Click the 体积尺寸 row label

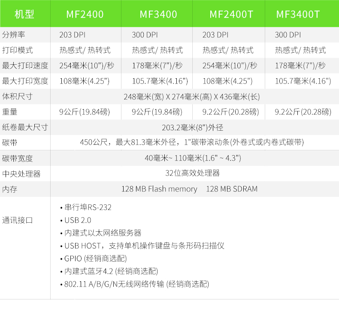(x=18, y=96)
